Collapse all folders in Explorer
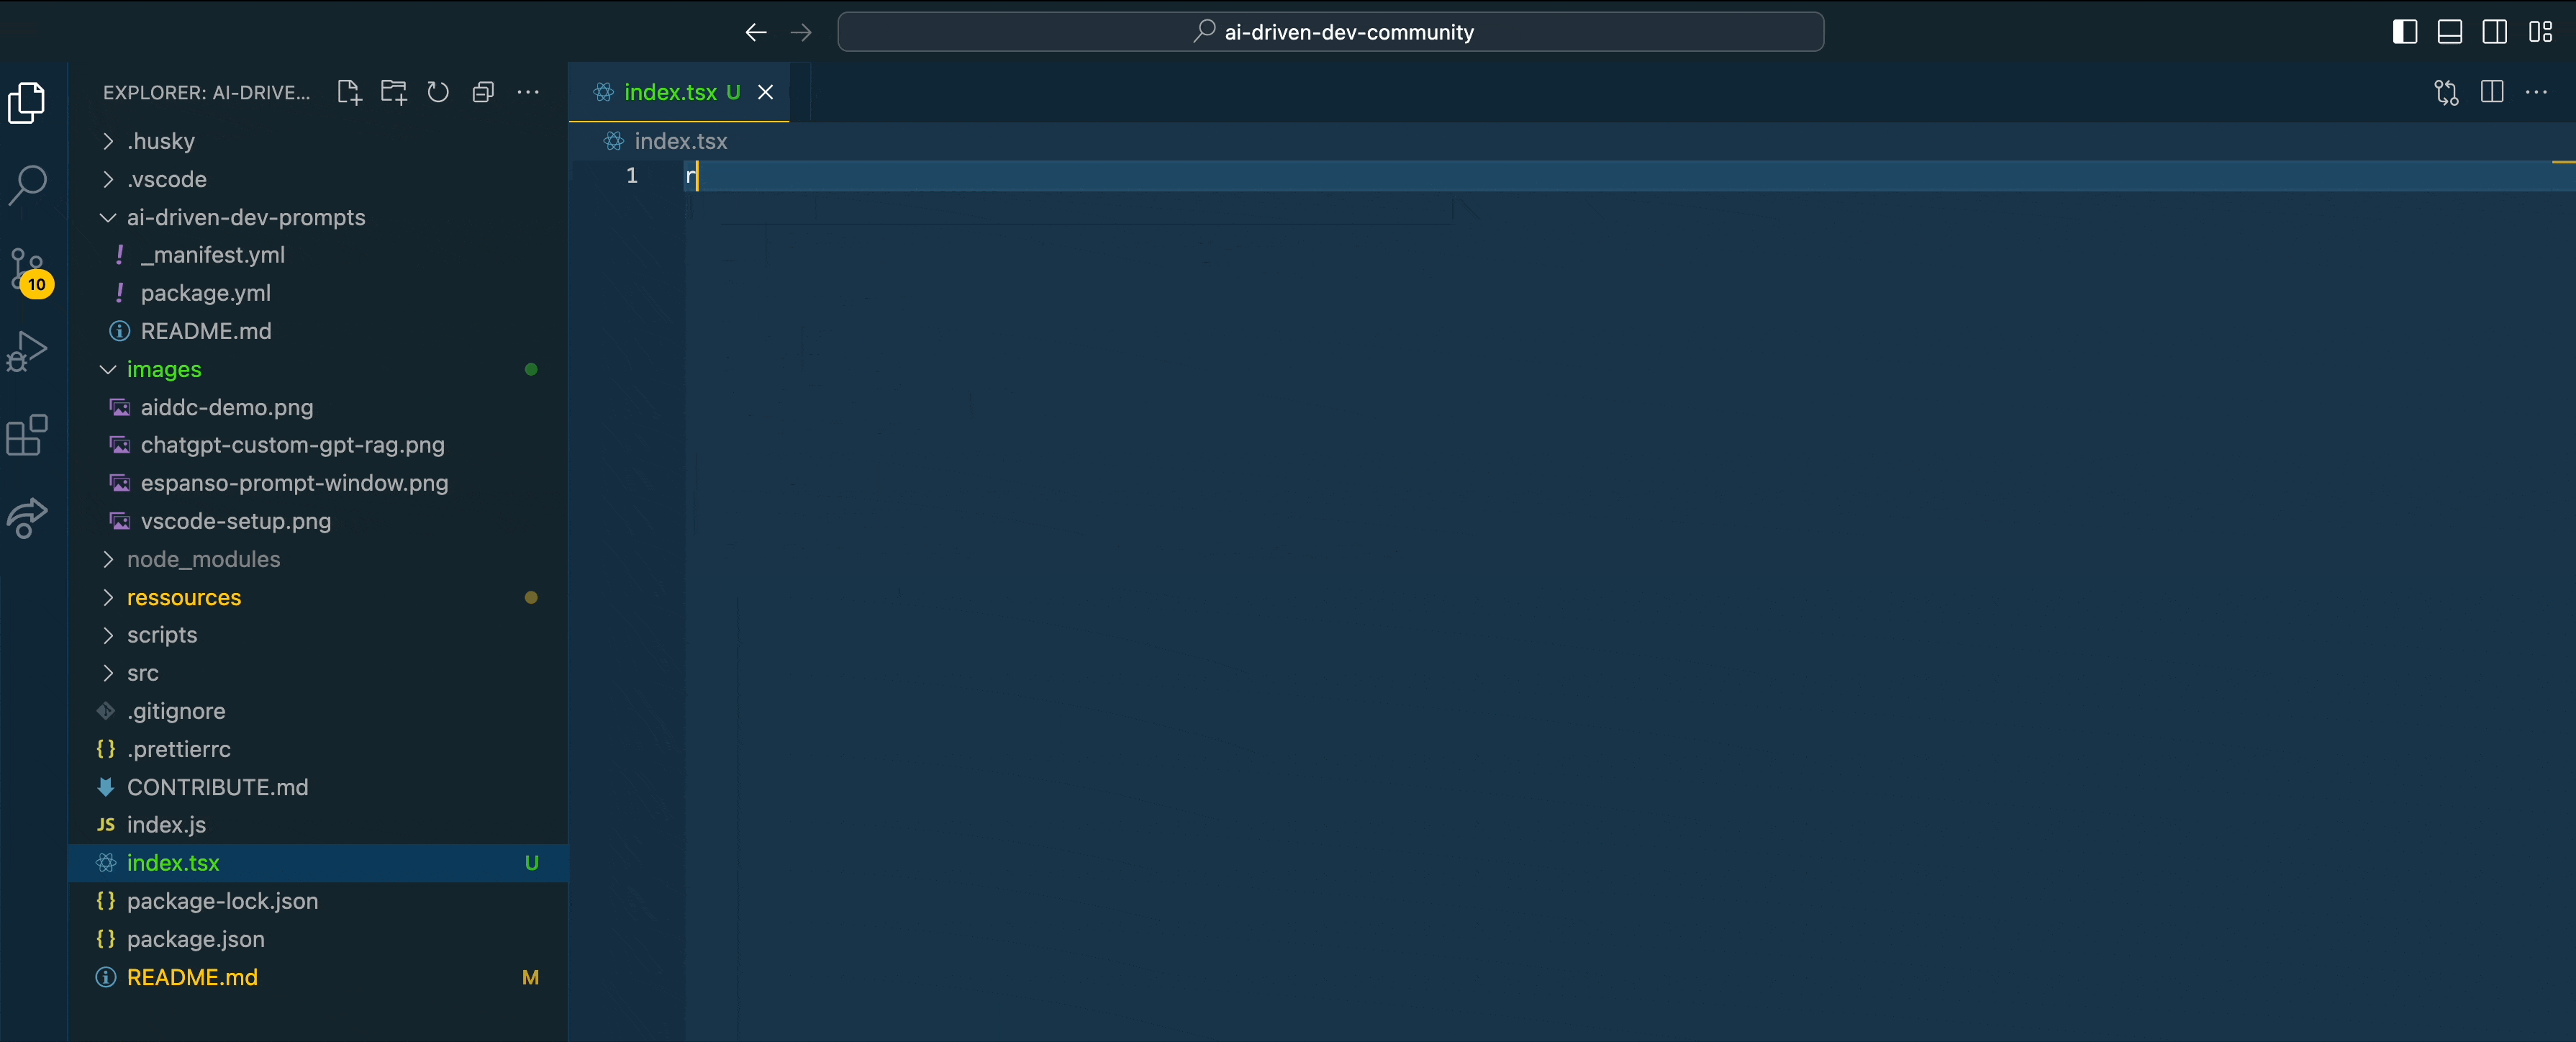This screenshot has width=2576, height=1042. click(483, 92)
